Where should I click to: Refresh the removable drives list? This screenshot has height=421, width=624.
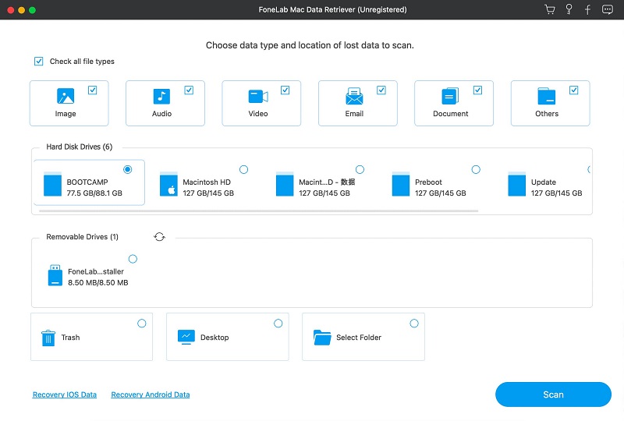[x=159, y=237]
